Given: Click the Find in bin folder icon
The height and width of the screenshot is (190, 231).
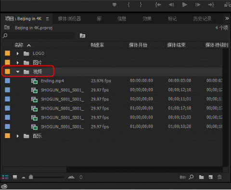Looking at the screenshot, I should point(82,36).
